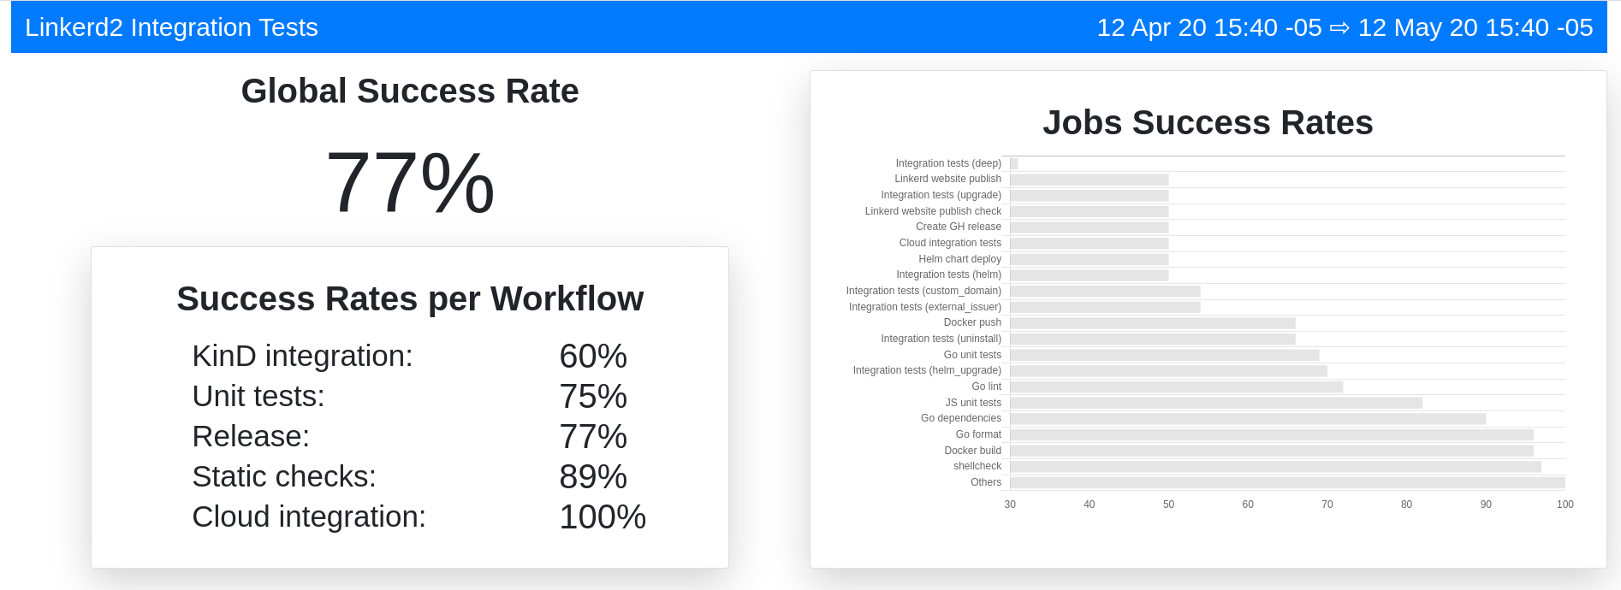The image size is (1621, 590).
Task: Click the Helm chart deploy axis label
Action: pos(959,259)
